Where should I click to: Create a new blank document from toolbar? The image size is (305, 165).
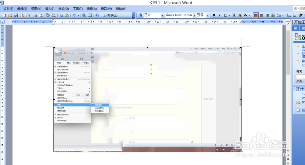pyautogui.click(x=4, y=15)
